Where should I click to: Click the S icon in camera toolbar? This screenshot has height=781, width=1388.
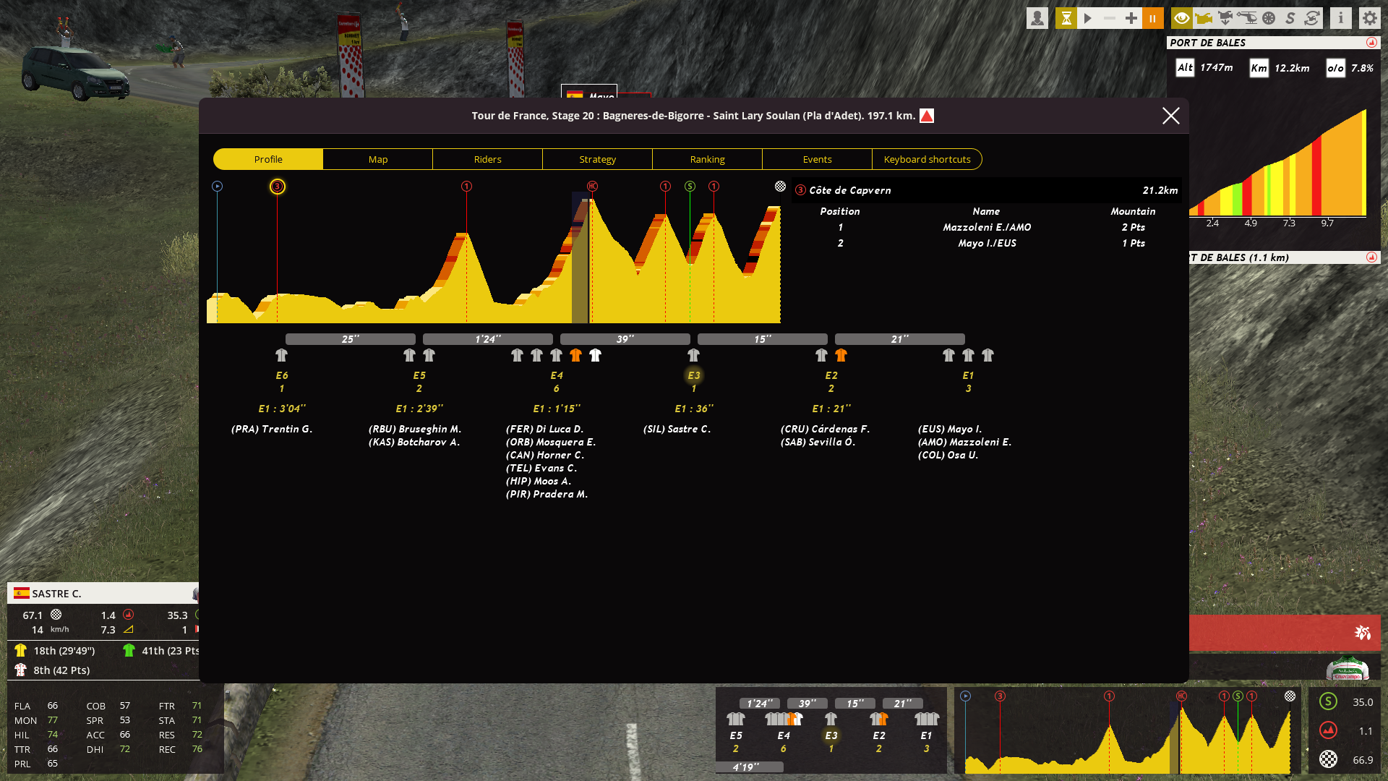1290,18
